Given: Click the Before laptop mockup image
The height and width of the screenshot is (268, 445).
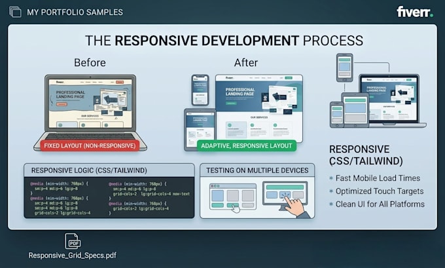Looking at the screenshot, I should [x=90, y=112].
